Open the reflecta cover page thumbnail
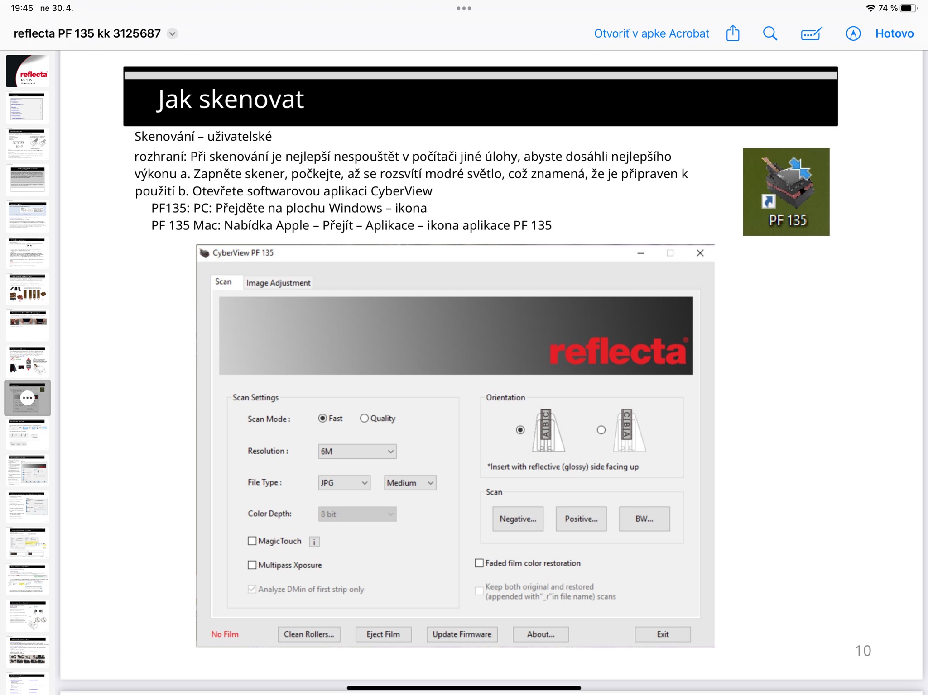The image size is (928, 695). [x=28, y=71]
